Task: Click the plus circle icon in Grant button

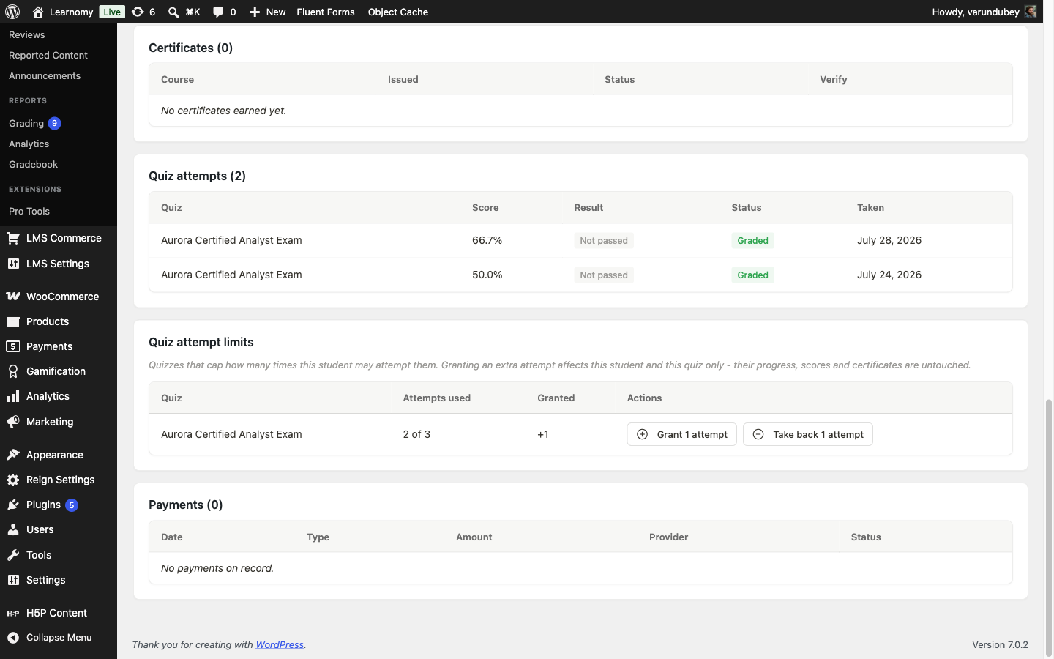Action: click(x=642, y=434)
